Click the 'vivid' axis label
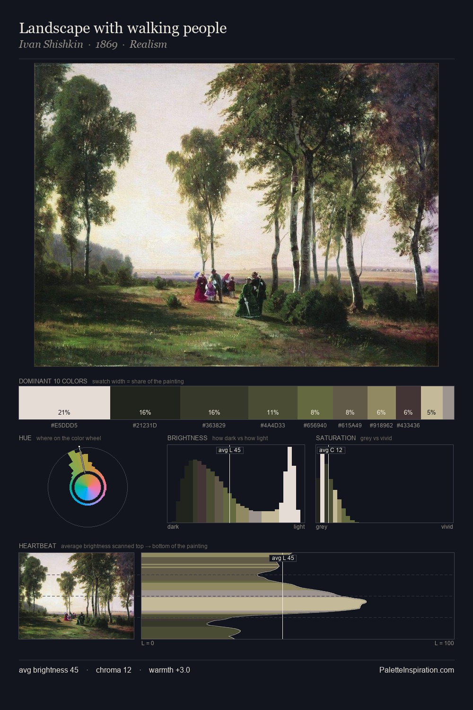This screenshot has width=473, height=710. [447, 527]
